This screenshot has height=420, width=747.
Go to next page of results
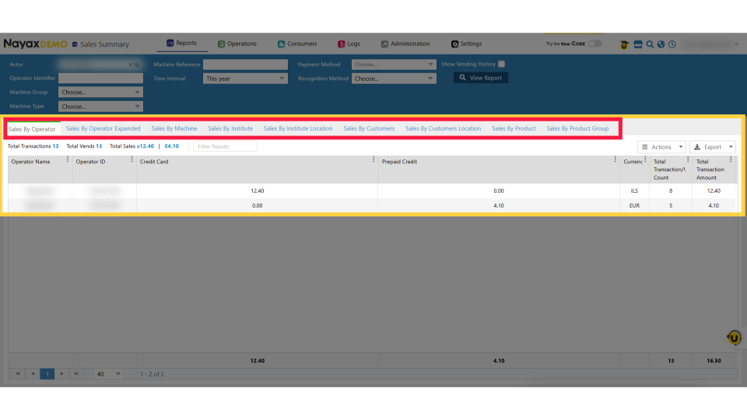click(62, 374)
